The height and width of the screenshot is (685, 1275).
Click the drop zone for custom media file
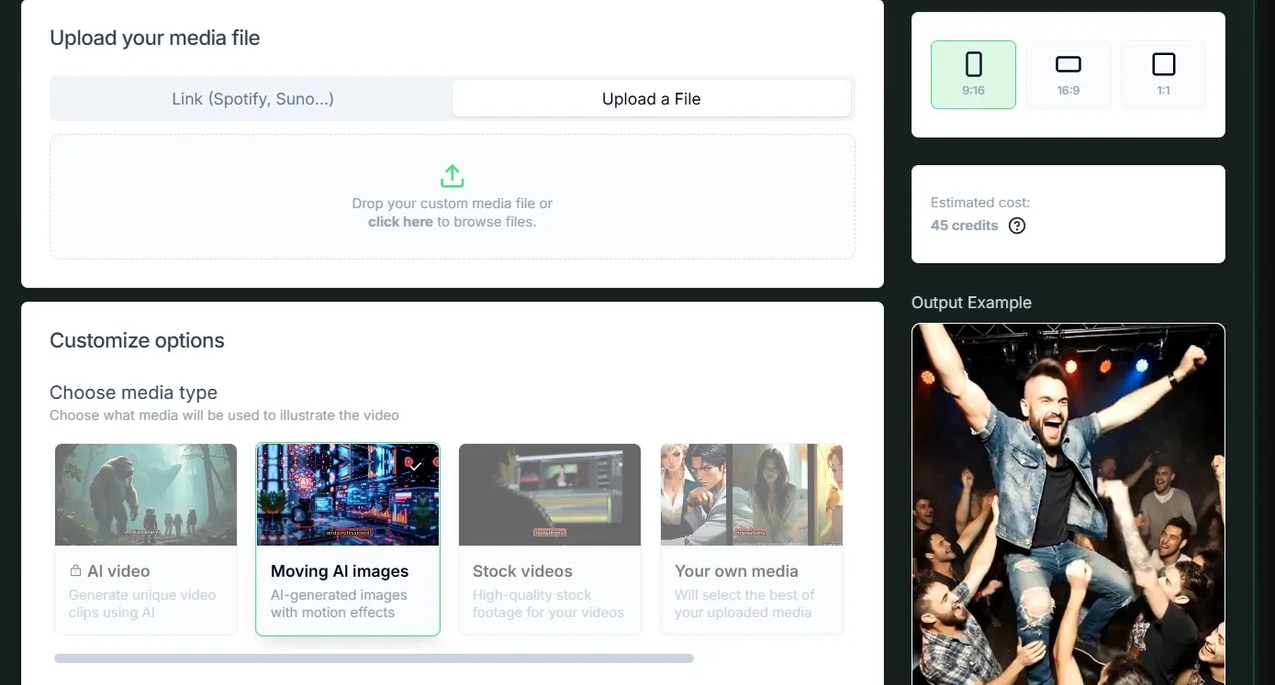click(453, 197)
